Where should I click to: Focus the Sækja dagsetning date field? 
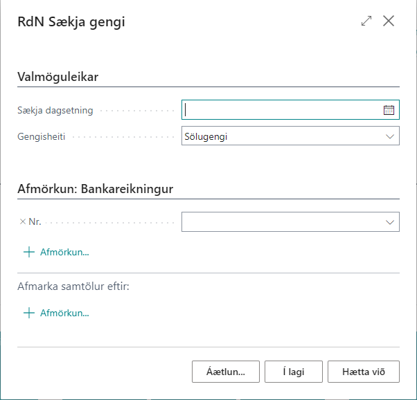[281, 110]
